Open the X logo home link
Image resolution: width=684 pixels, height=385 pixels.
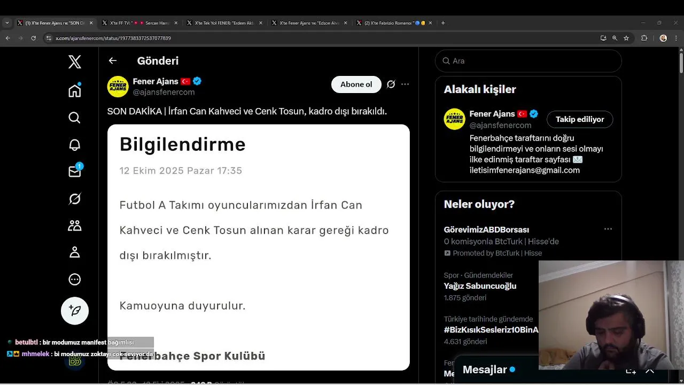point(75,61)
